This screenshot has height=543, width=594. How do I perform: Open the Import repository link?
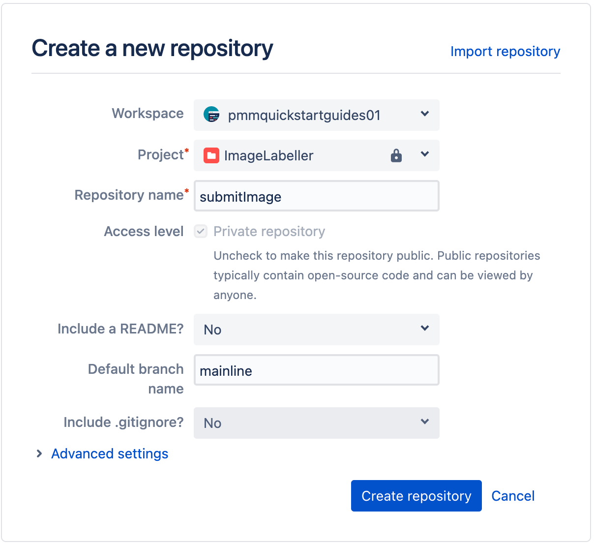point(505,51)
